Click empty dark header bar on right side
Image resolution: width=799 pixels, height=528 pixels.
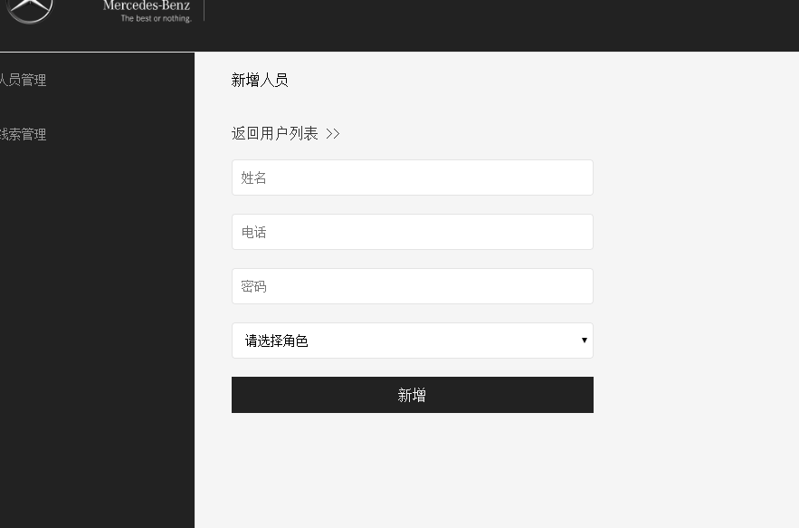click(543, 25)
